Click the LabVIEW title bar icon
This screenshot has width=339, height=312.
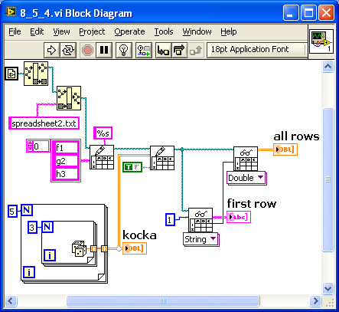(x=11, y=12)
